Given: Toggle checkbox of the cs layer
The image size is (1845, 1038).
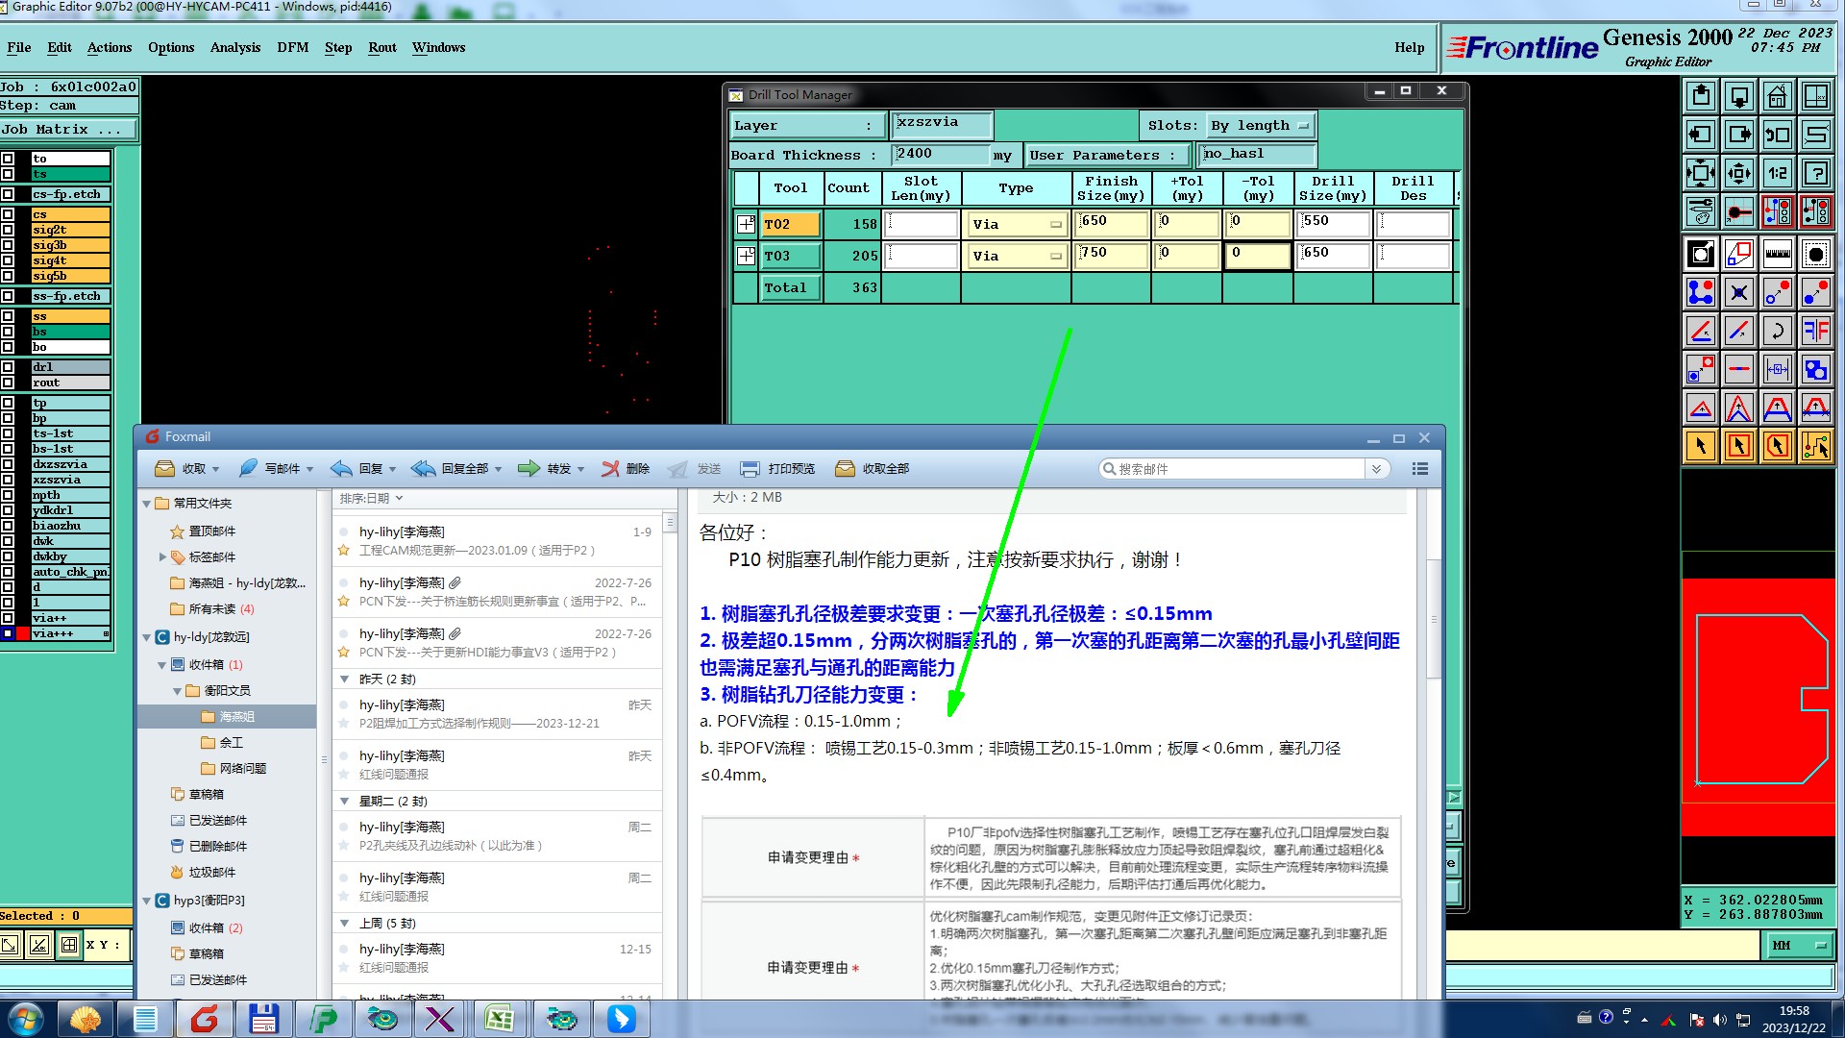Looking at the screenshot, I should [x=8, y=214].
